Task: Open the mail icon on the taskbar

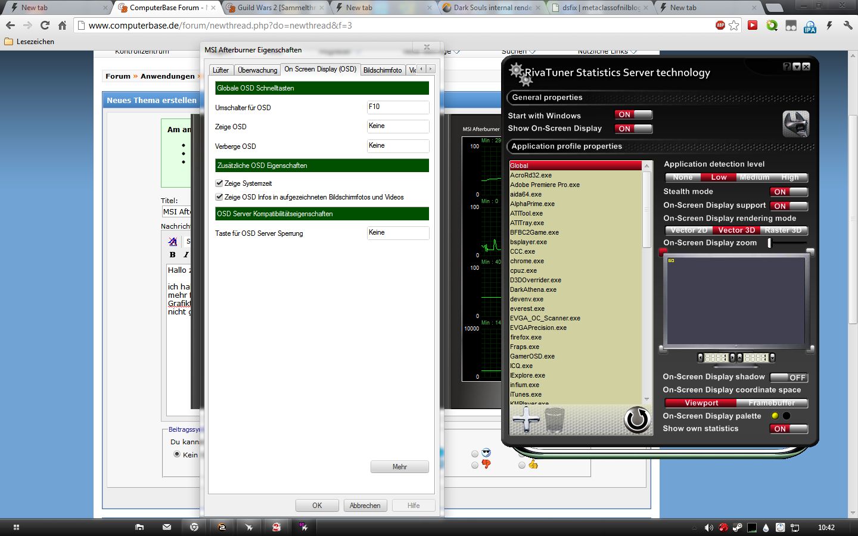Action: pyautogui.click(x=167, y=527)
